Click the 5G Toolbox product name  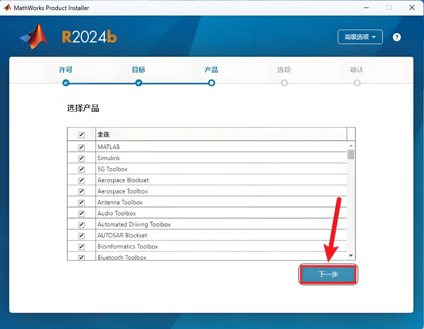(x=112, y=169)
